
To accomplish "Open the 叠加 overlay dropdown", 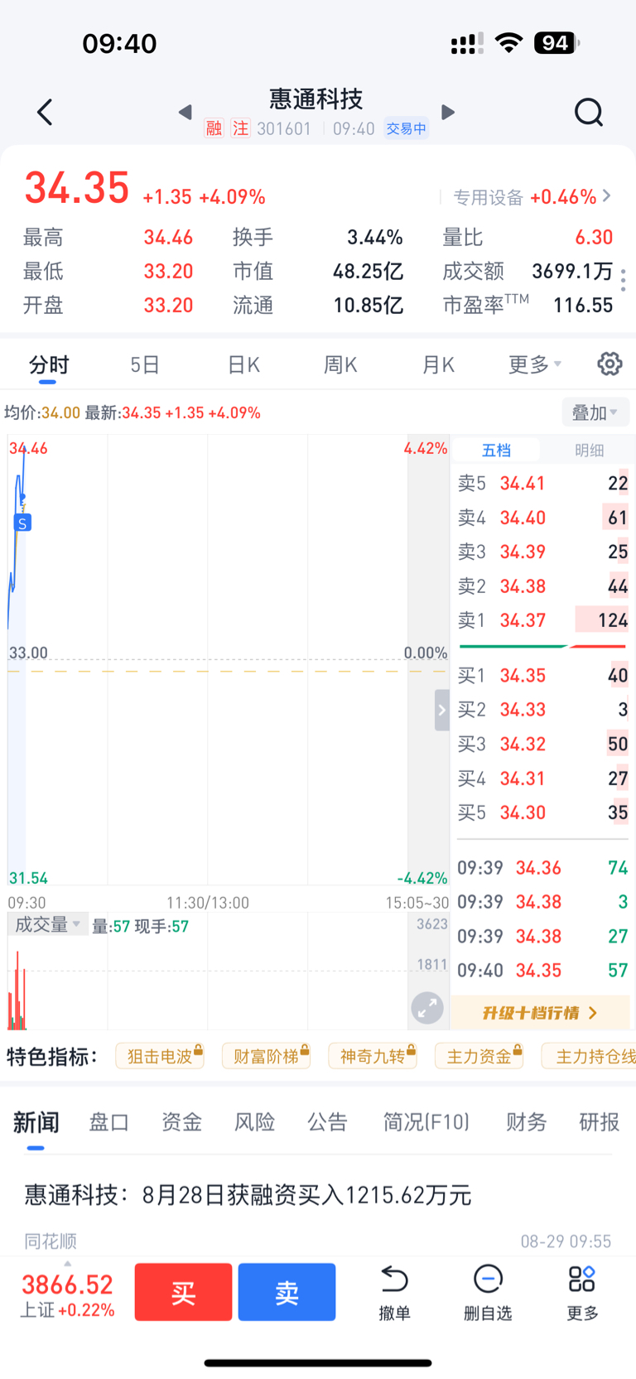I will (x=595, y=412).
